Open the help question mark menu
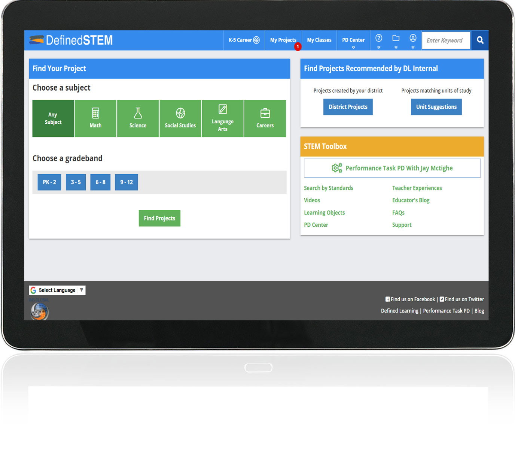515x464 pixels. point(379,40)
